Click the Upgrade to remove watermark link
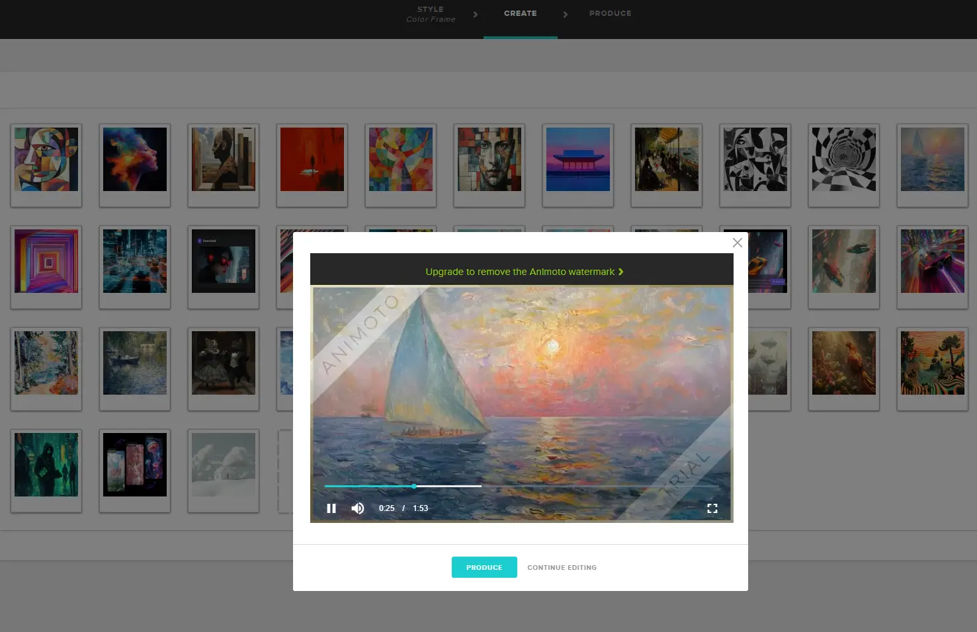The height and width of the screenshot is (632, 977). (524, 272)
